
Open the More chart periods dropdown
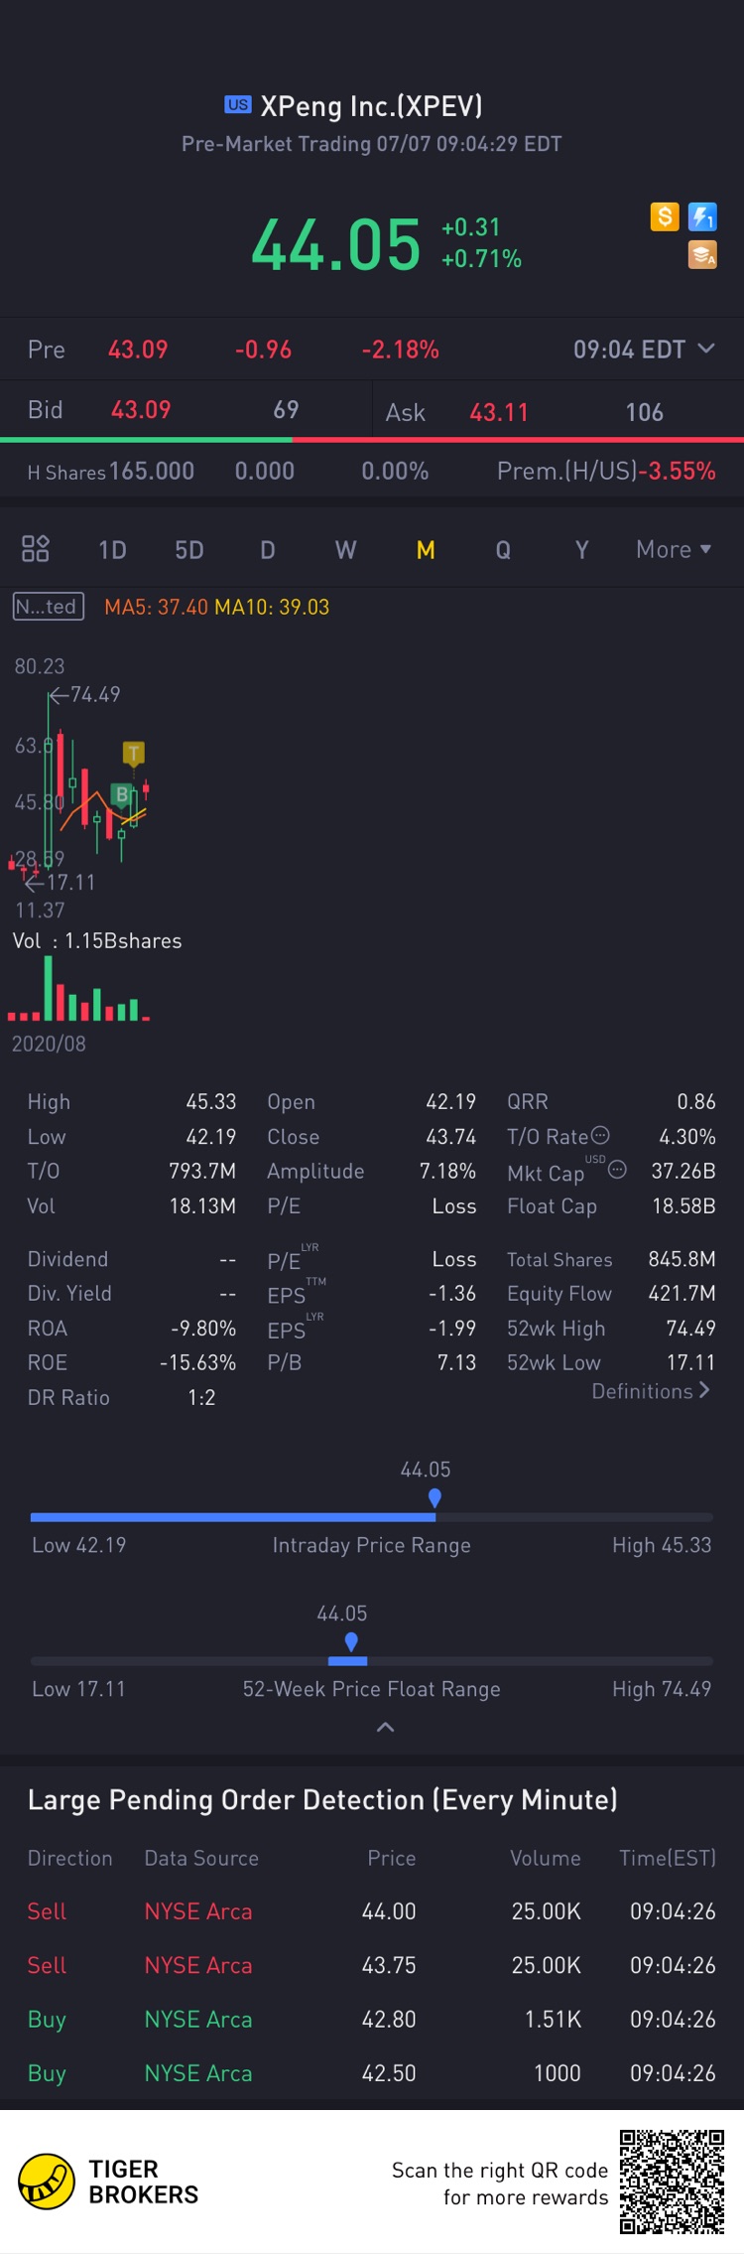click(674, 549)
